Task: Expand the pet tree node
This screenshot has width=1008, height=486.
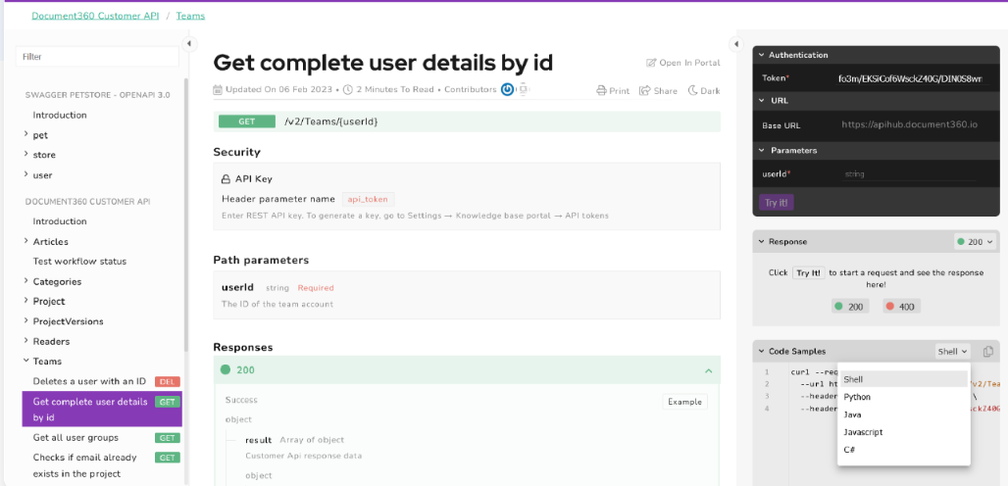Action: tap(25, 134)
